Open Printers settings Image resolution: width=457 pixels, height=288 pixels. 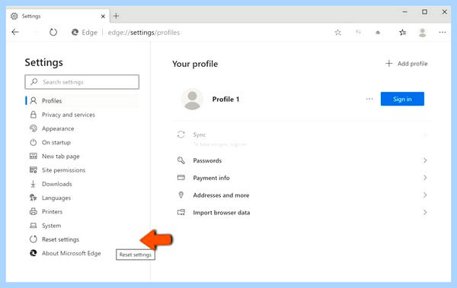(x=52, y=211)
